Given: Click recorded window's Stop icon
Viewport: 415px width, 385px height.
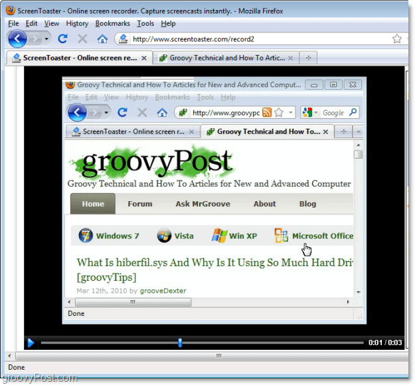Looking at the screenshot, I should (142, 113).
